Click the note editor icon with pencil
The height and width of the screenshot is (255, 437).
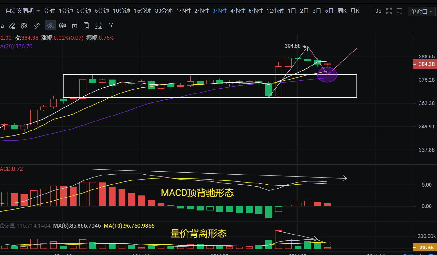click(99, 25)
